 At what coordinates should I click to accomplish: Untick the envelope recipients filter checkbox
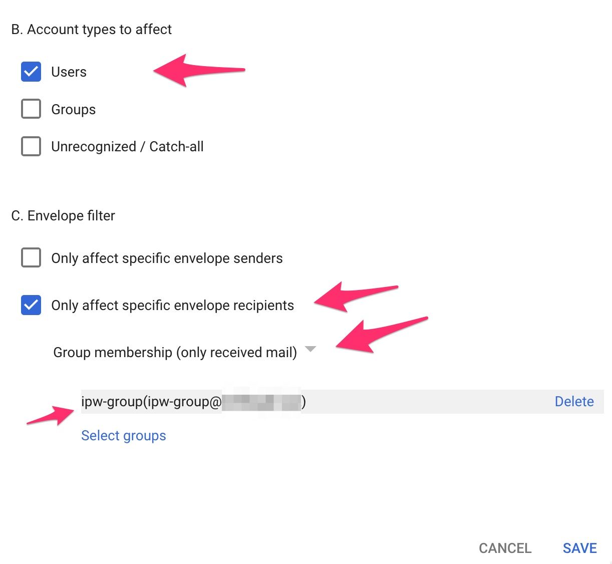pos(31,305)
